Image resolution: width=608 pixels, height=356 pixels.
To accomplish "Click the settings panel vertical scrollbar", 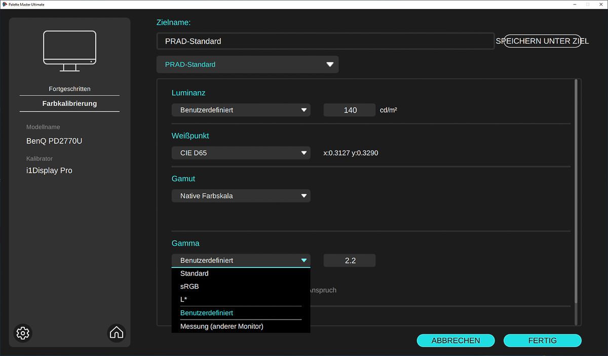I will click(x=577, y=192).
